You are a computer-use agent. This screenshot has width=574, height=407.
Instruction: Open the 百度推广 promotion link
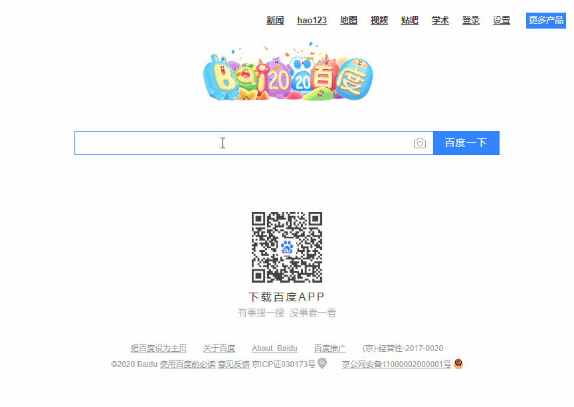point(330,348)
